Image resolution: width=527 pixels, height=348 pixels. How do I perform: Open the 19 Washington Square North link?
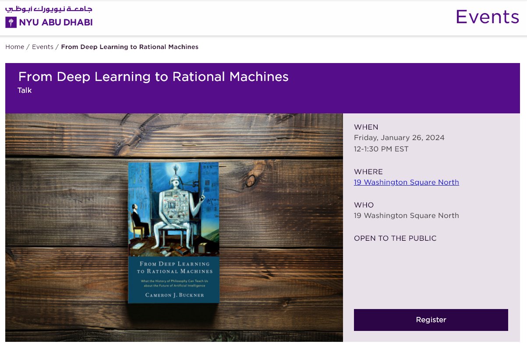[x=407, y=182]
